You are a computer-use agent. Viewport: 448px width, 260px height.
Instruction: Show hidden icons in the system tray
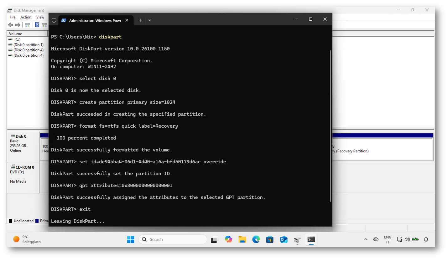coord(366,239)
